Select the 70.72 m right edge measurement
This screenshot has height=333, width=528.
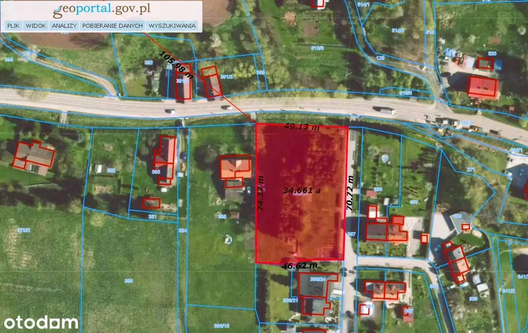350,193
